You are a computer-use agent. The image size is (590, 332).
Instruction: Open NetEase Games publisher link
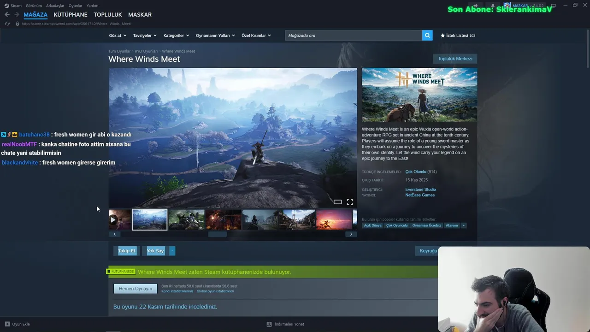[x=420, y=195]
